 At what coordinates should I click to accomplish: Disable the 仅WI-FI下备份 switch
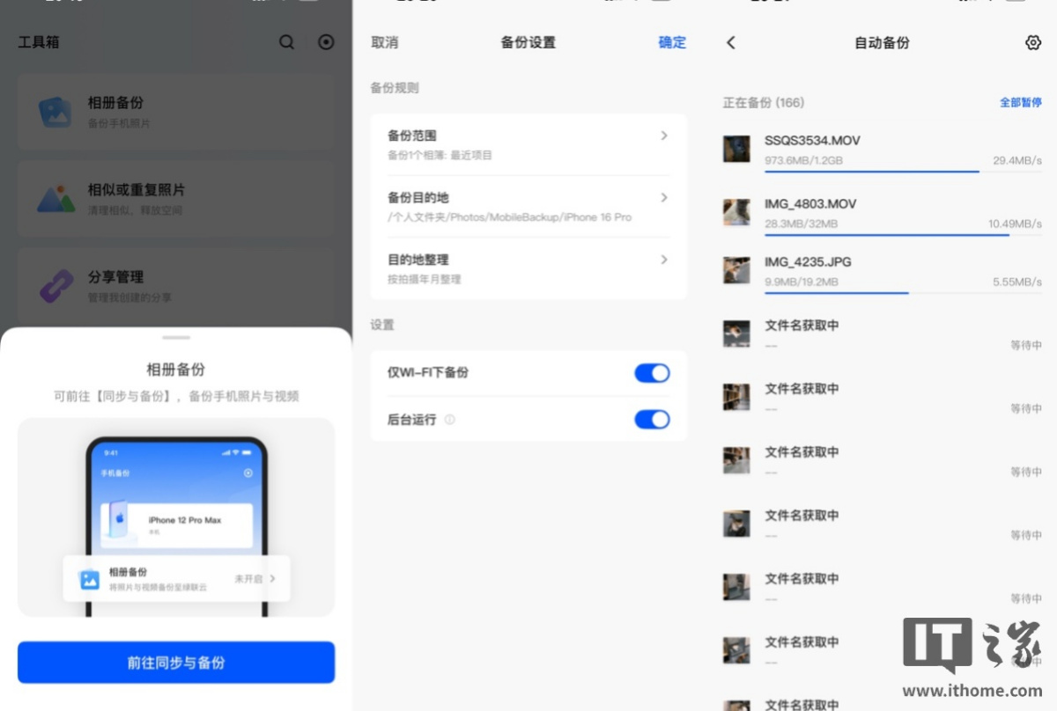[652, 373]
